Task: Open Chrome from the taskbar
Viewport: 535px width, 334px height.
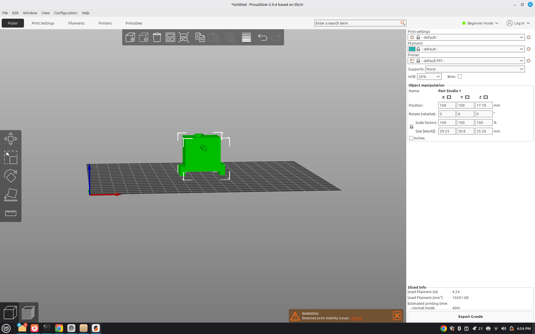Action: 59,328
